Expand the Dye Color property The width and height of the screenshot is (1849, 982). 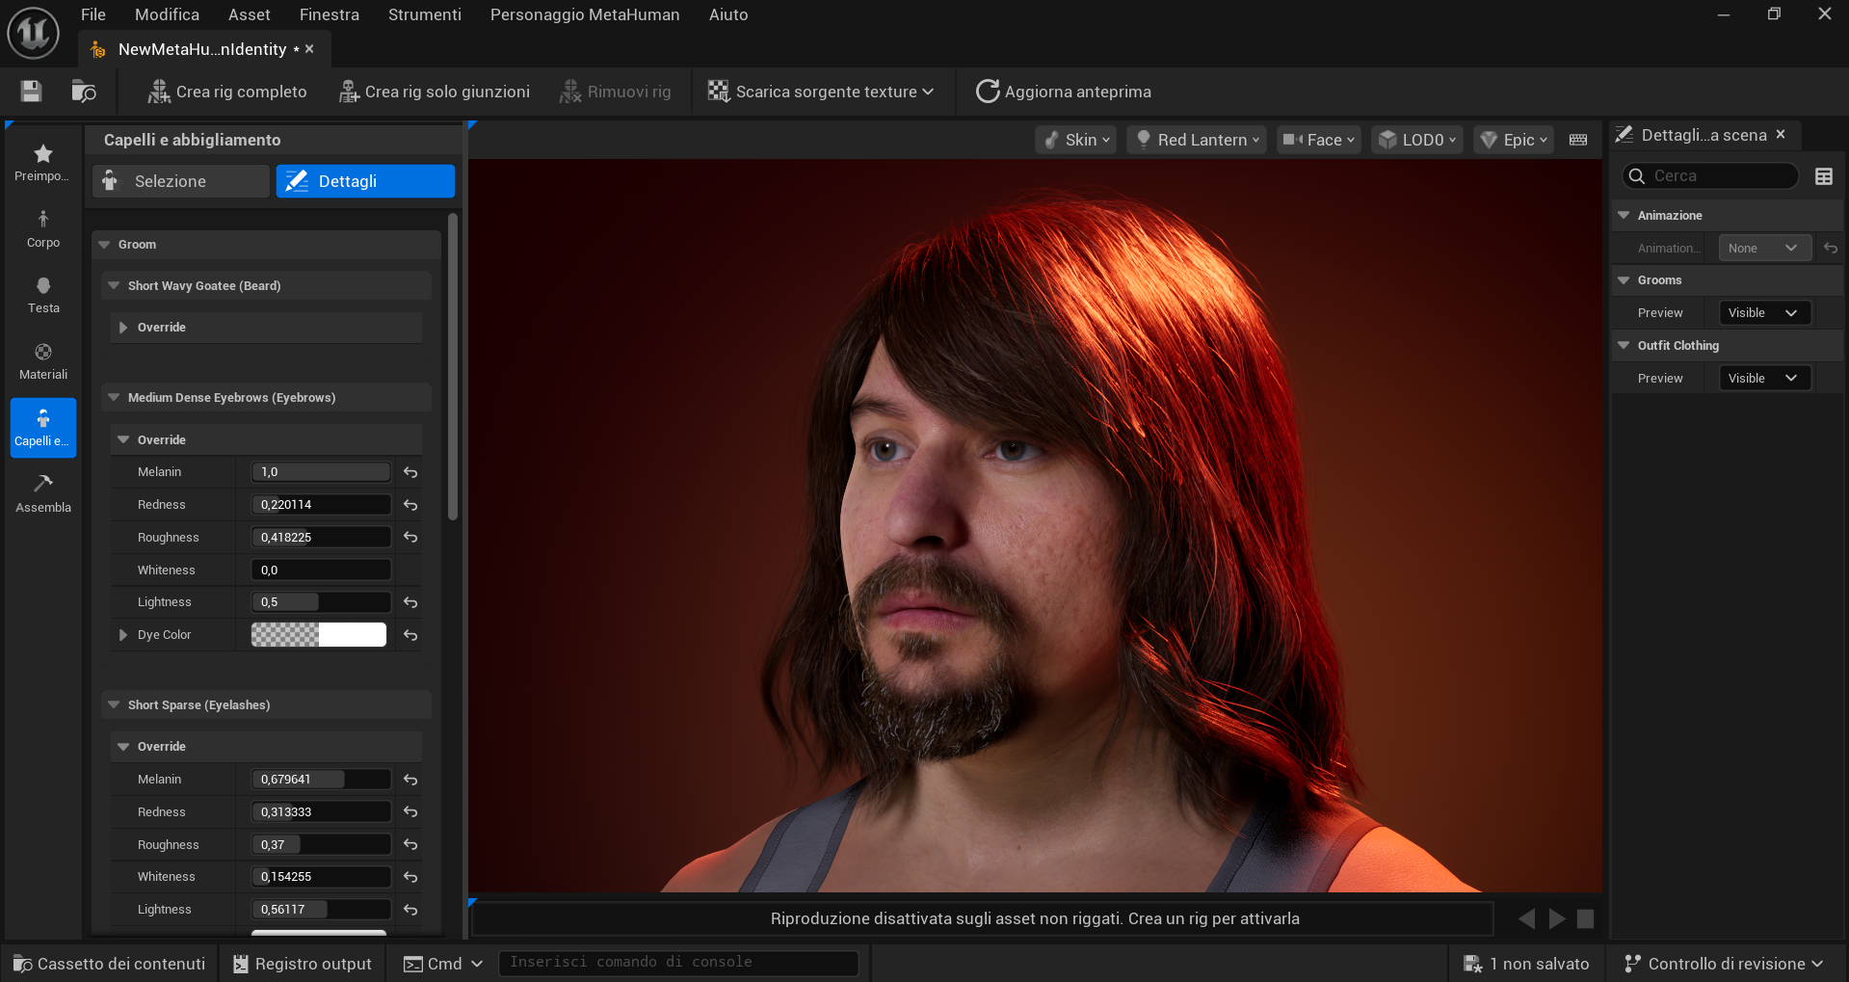click(x=123, y=635)
